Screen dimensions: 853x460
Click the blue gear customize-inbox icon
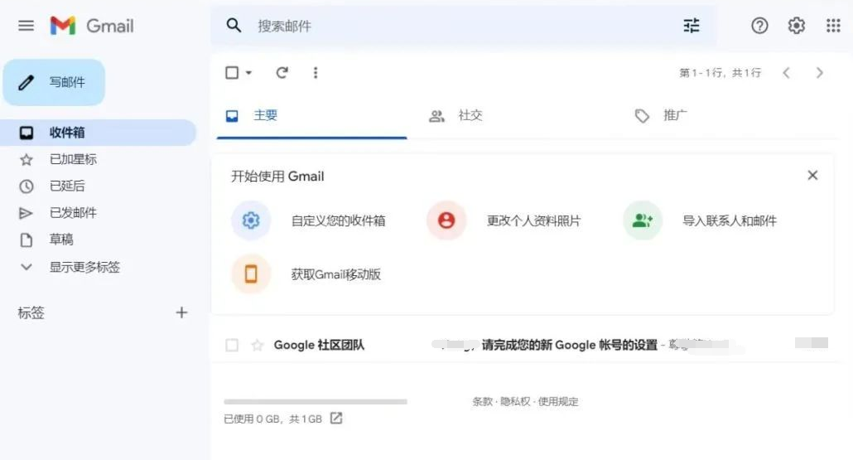[x=251, y=220]
